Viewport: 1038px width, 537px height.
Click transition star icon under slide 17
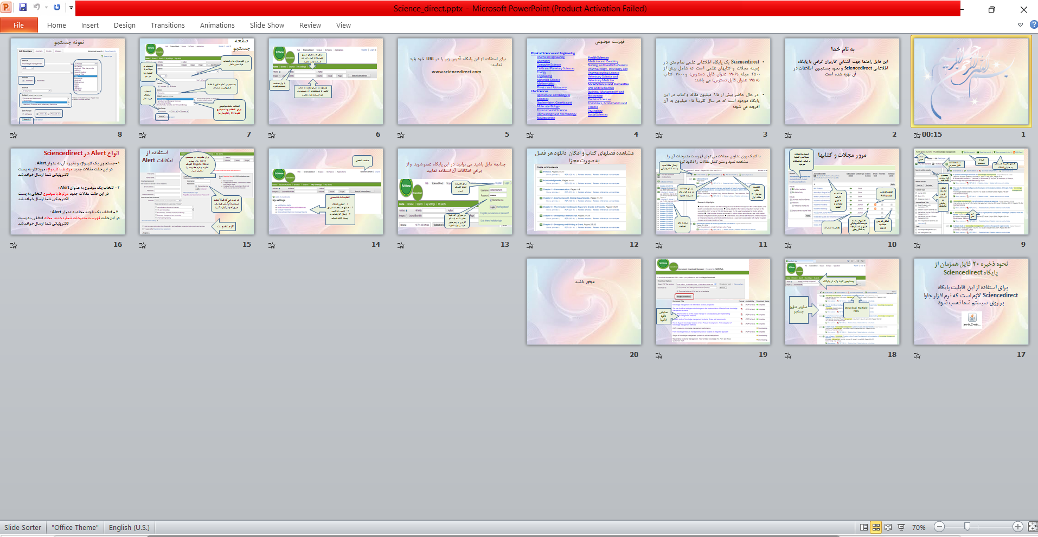pos(917,355)
